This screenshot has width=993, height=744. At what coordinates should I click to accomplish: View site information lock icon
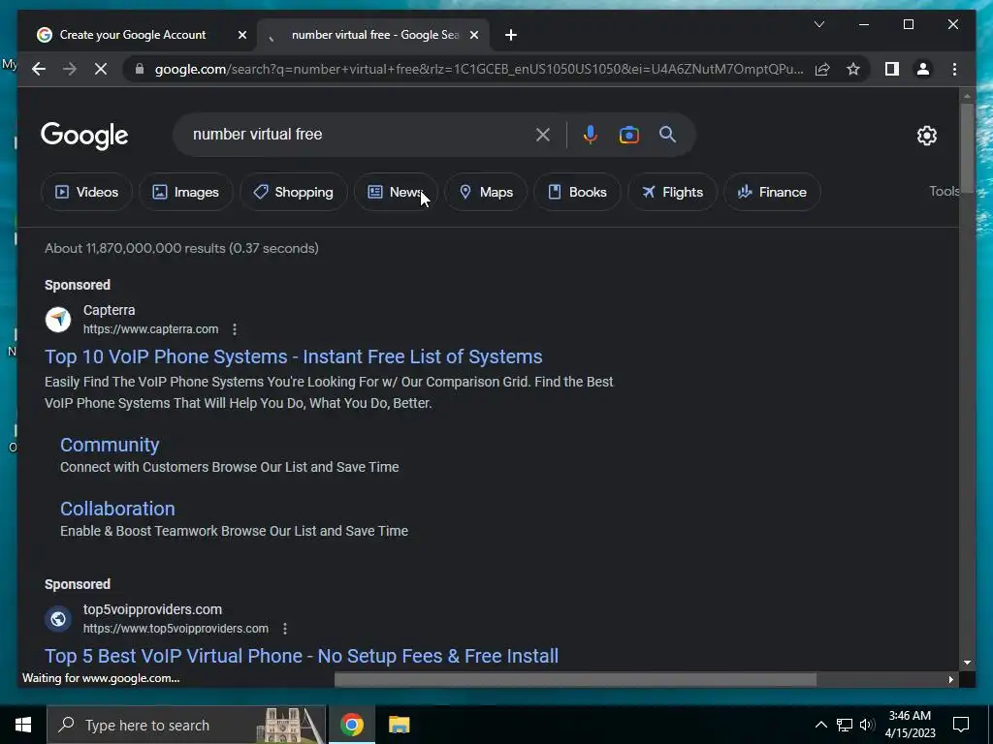point(140,69)
